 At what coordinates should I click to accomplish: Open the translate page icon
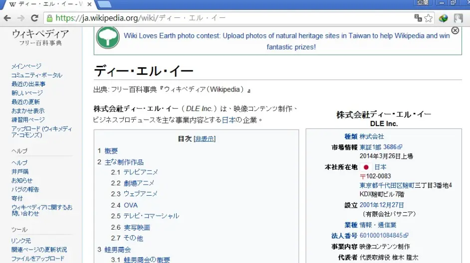pyautogui.click(x=418, y=18)
